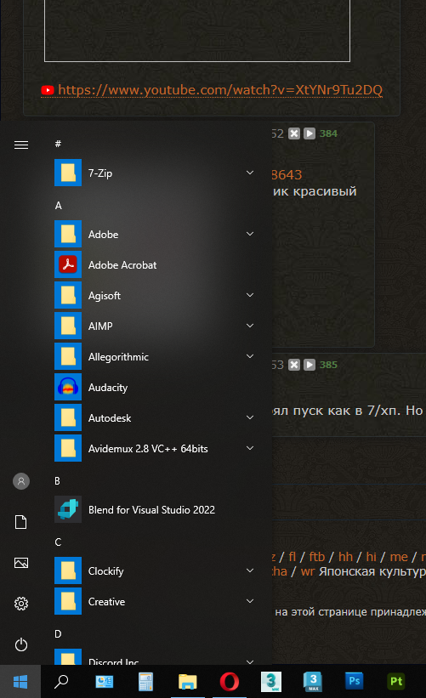Image resolution: width=426 pixels, height=698 pixels.
Task: Click the C letter header
Action: 58,542
